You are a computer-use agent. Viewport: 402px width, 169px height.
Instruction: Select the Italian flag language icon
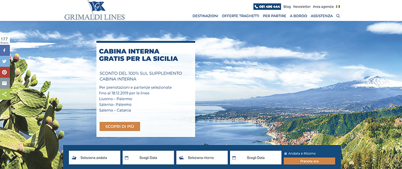tap(338, 7)
